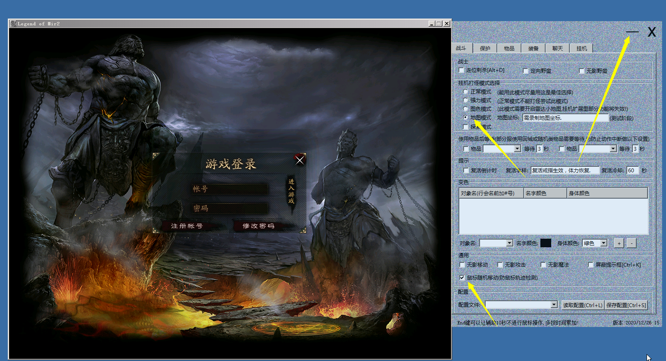Open the first 物品 dropdown list
The width and height of the screenshot is (666, 361).
coord(517,149)
